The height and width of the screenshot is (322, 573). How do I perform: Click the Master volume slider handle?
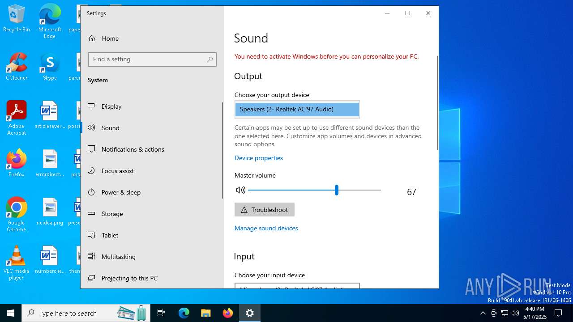(x=337, y=190)
